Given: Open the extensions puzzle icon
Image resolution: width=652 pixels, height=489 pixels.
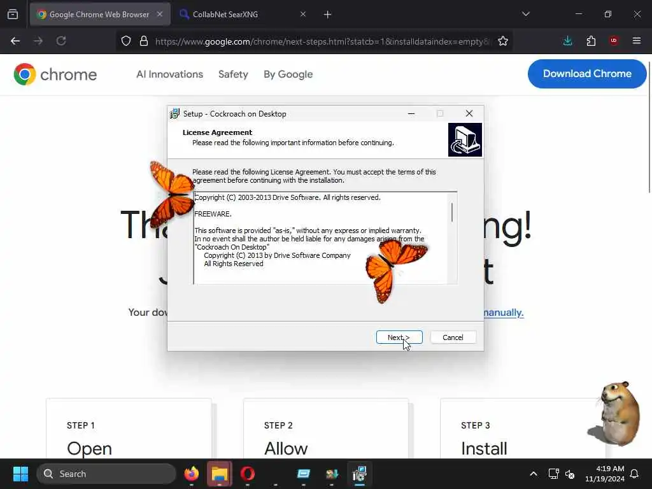Looking at the screenshot, I should 591,41.
